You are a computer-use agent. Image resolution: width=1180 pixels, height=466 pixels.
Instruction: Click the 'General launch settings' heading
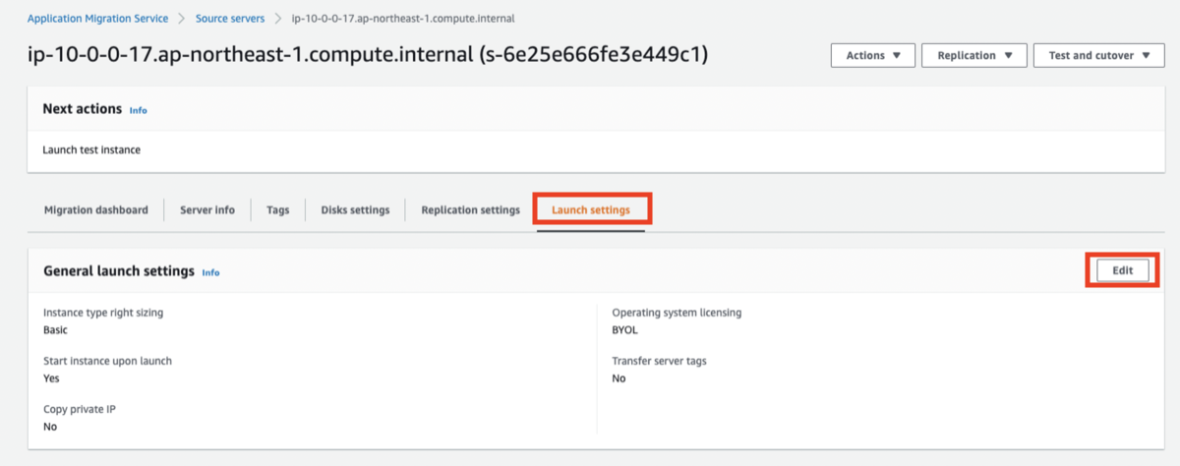pos(119,271)
